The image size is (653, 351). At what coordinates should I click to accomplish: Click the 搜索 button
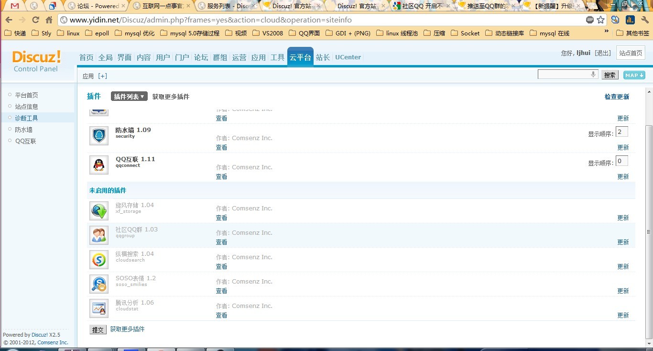pos(609,75)
